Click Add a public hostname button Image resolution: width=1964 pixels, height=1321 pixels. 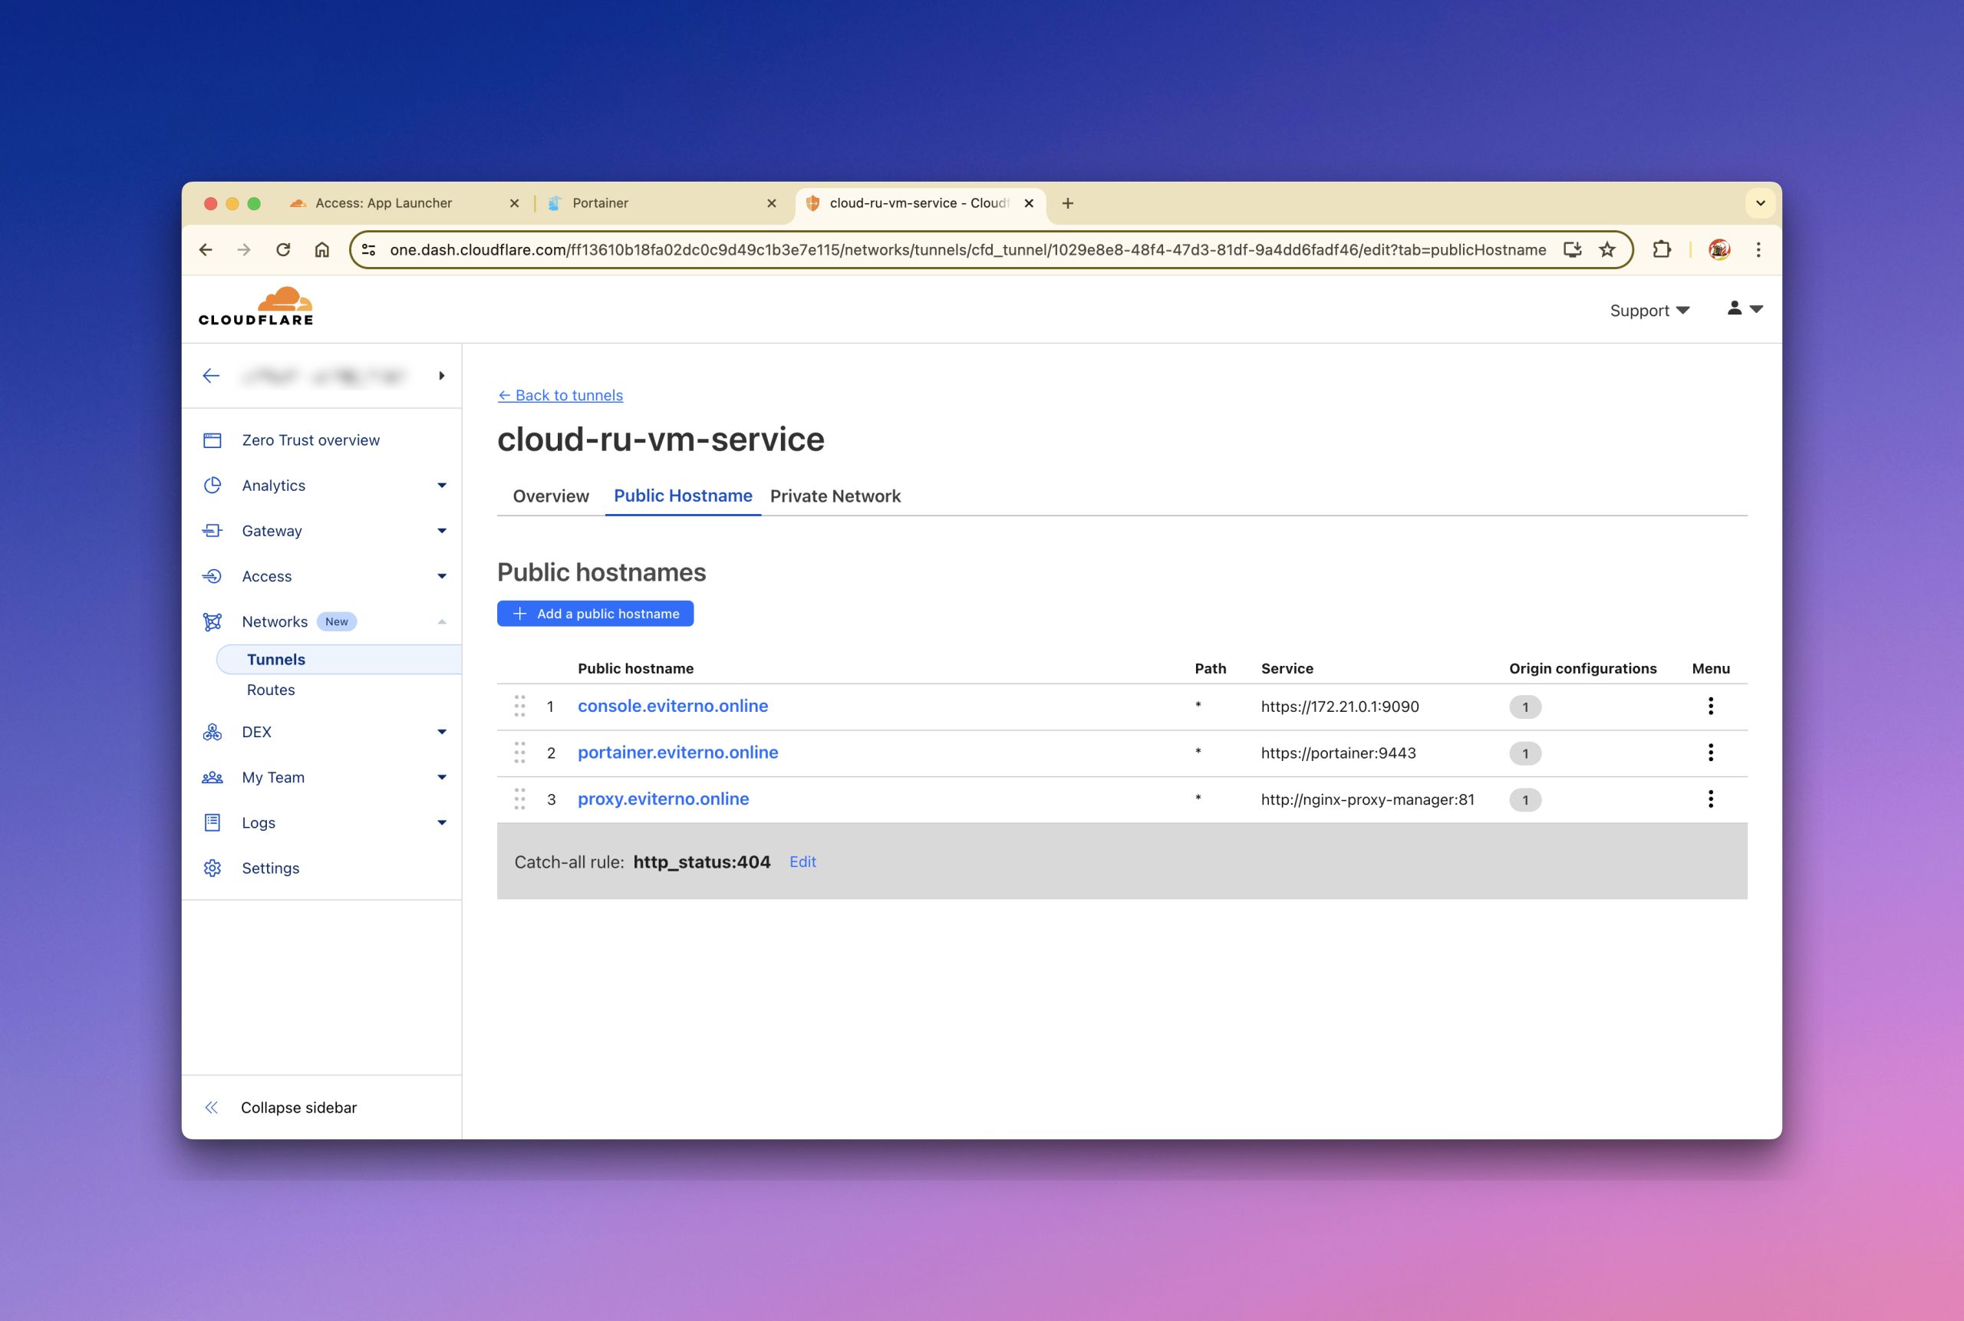click(x=595, y=614)
